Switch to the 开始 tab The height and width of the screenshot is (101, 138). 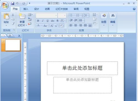click(x=15, y=9)
